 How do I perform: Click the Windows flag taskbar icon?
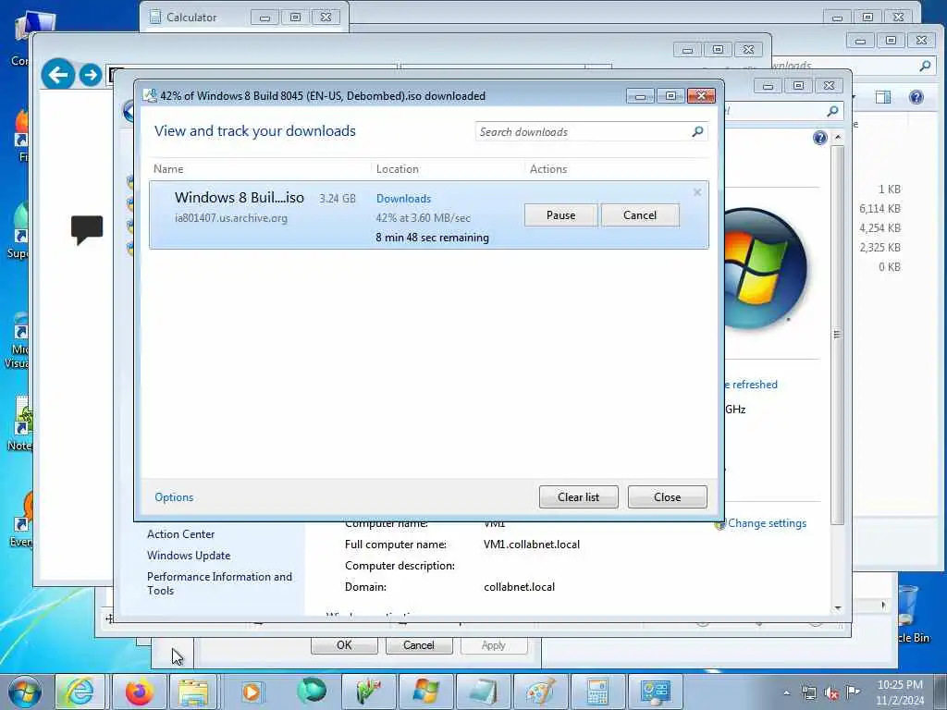425,692
